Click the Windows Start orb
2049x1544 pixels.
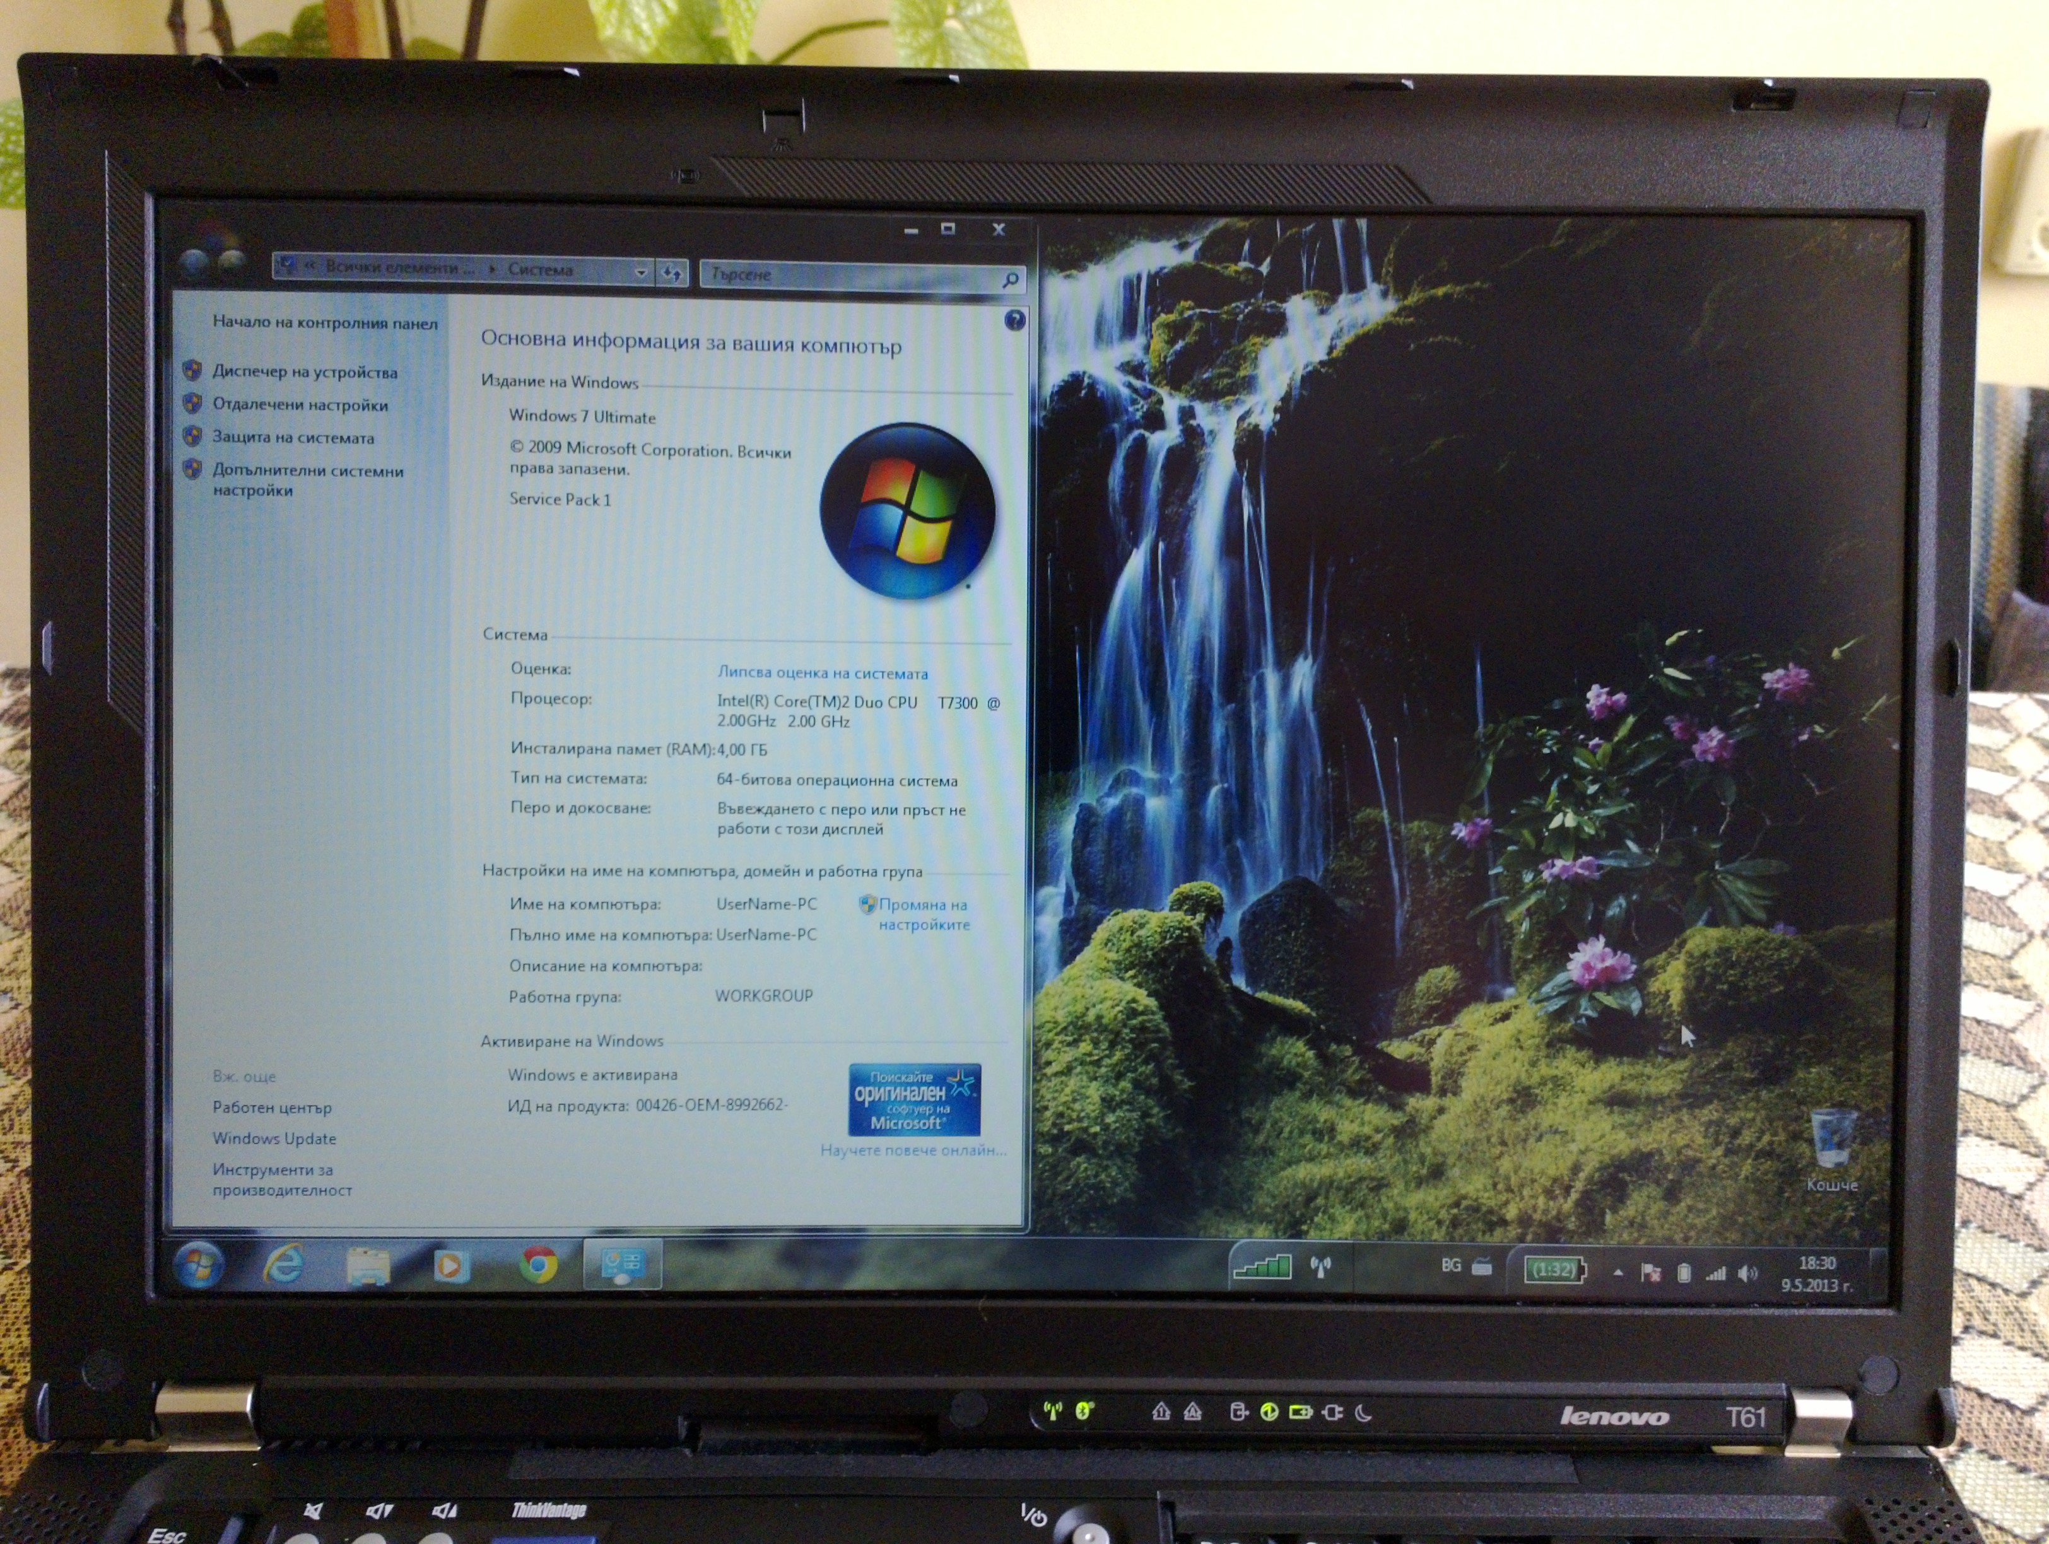point(199,1263)
